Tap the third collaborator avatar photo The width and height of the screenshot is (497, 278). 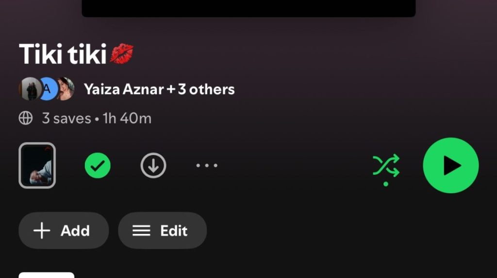[66, 89]
